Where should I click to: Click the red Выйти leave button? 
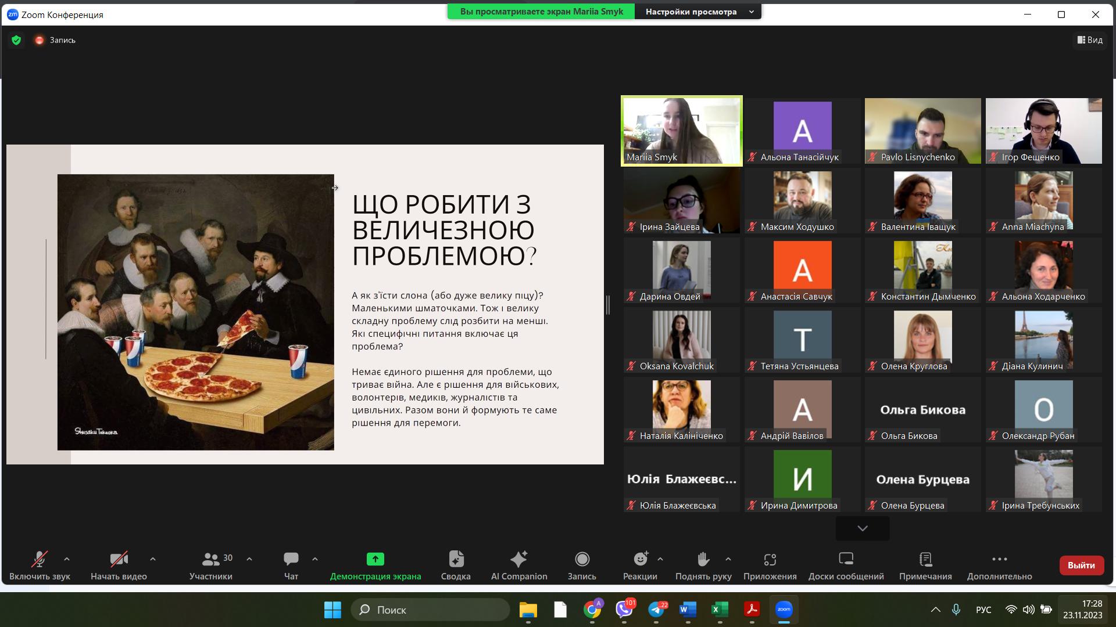pos(1081,565)
